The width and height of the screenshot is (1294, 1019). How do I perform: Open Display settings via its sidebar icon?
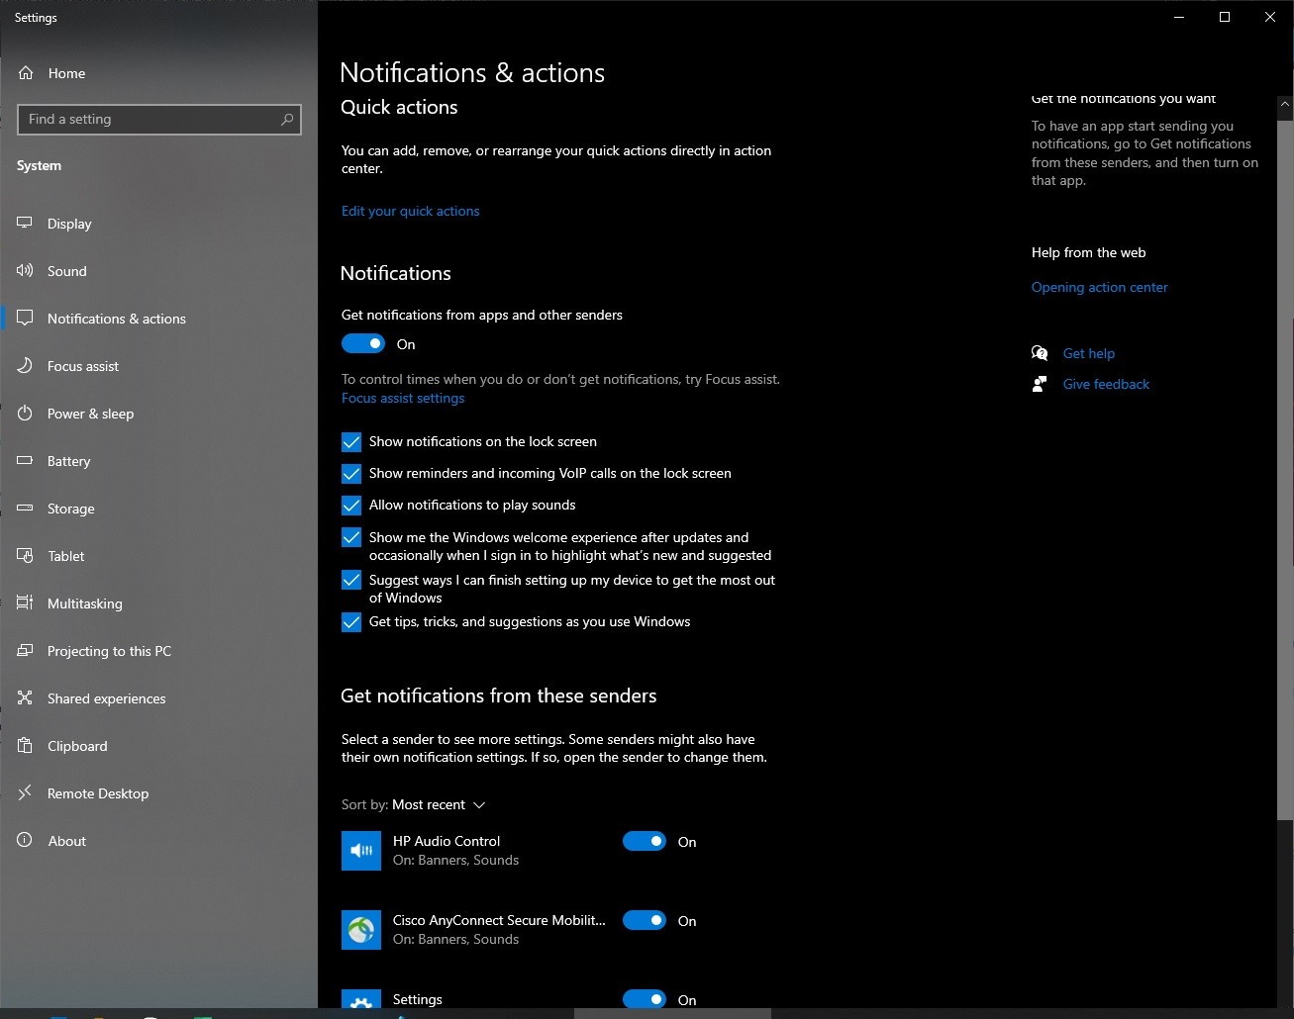[24, 223]
